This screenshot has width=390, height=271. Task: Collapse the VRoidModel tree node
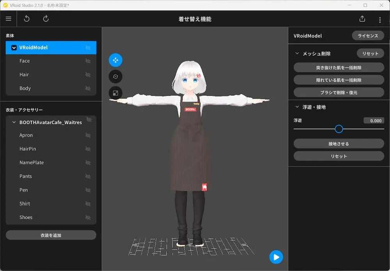click(x=14, y=48)
